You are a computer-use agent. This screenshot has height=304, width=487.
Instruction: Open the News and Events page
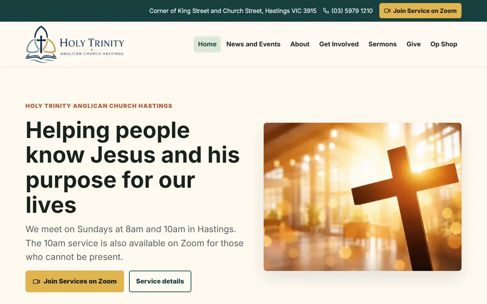253,44
